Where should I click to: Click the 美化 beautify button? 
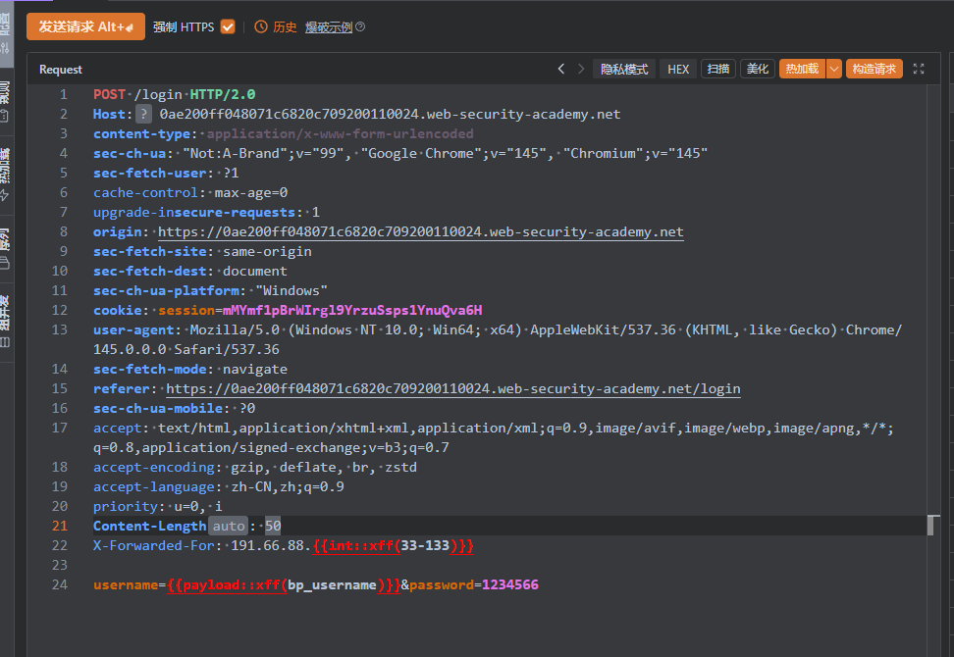click(758, 69)
